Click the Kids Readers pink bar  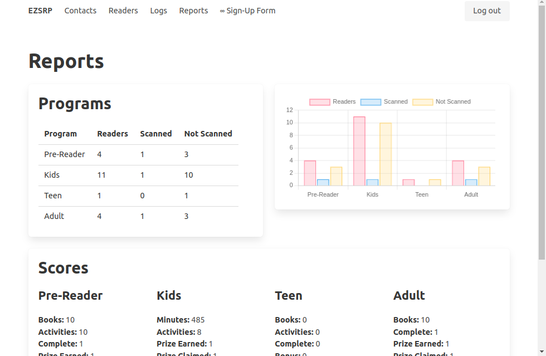point(359,151)
